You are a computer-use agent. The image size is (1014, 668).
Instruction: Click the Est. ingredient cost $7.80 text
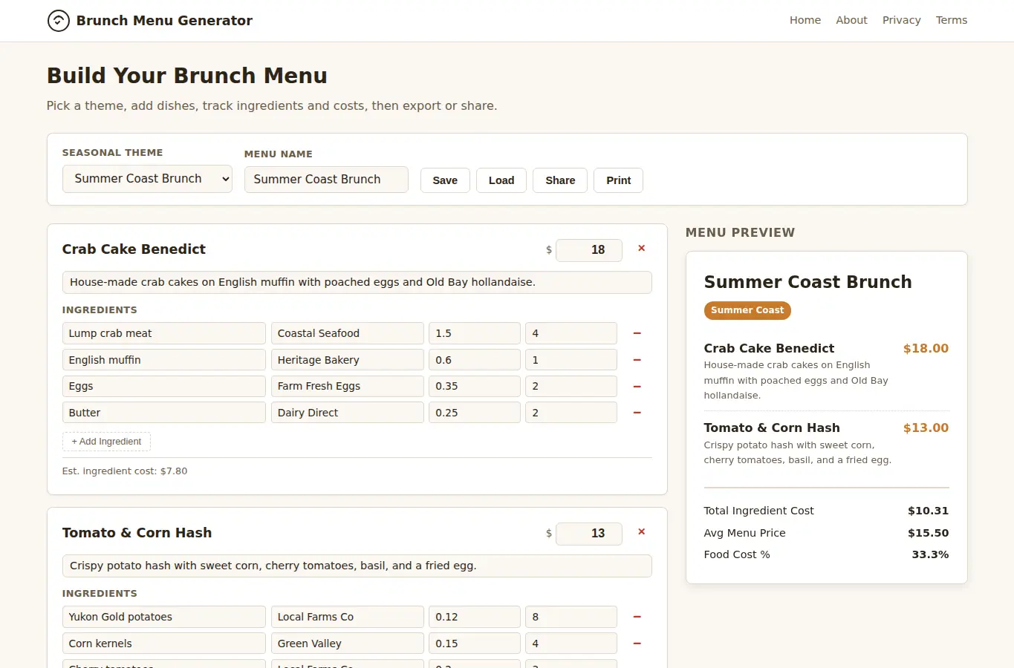pos(125,471)
